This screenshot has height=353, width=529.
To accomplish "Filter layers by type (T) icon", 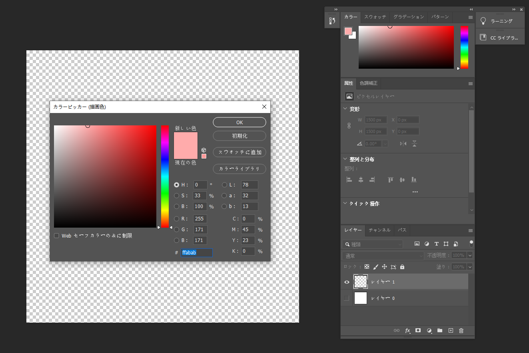I will pos(436,244).
